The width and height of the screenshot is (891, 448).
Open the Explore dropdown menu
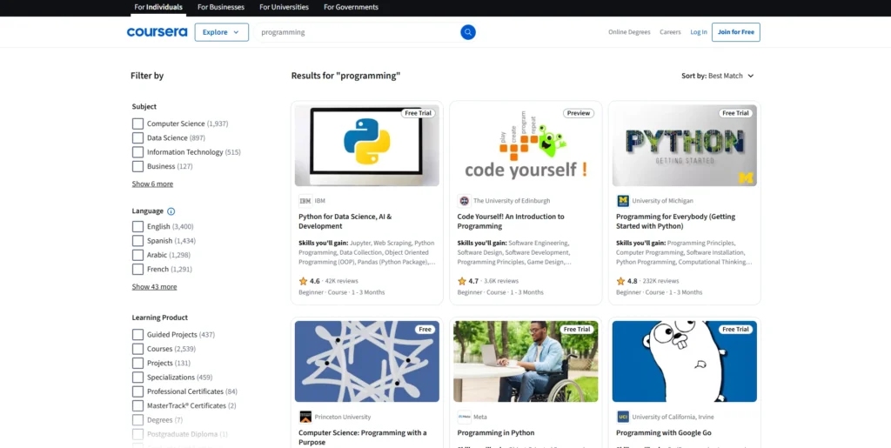click(222, 32)
